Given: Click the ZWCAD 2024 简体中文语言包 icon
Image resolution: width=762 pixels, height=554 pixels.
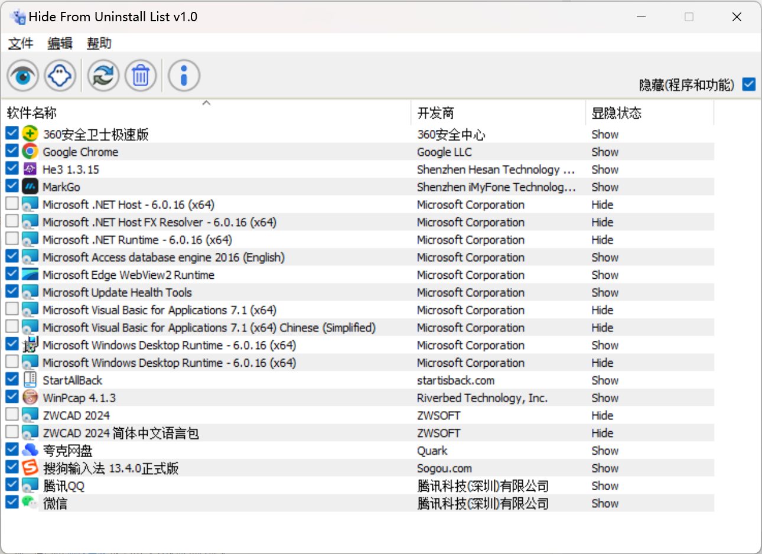Looking at the screenshot, I should tap(30, 433).
